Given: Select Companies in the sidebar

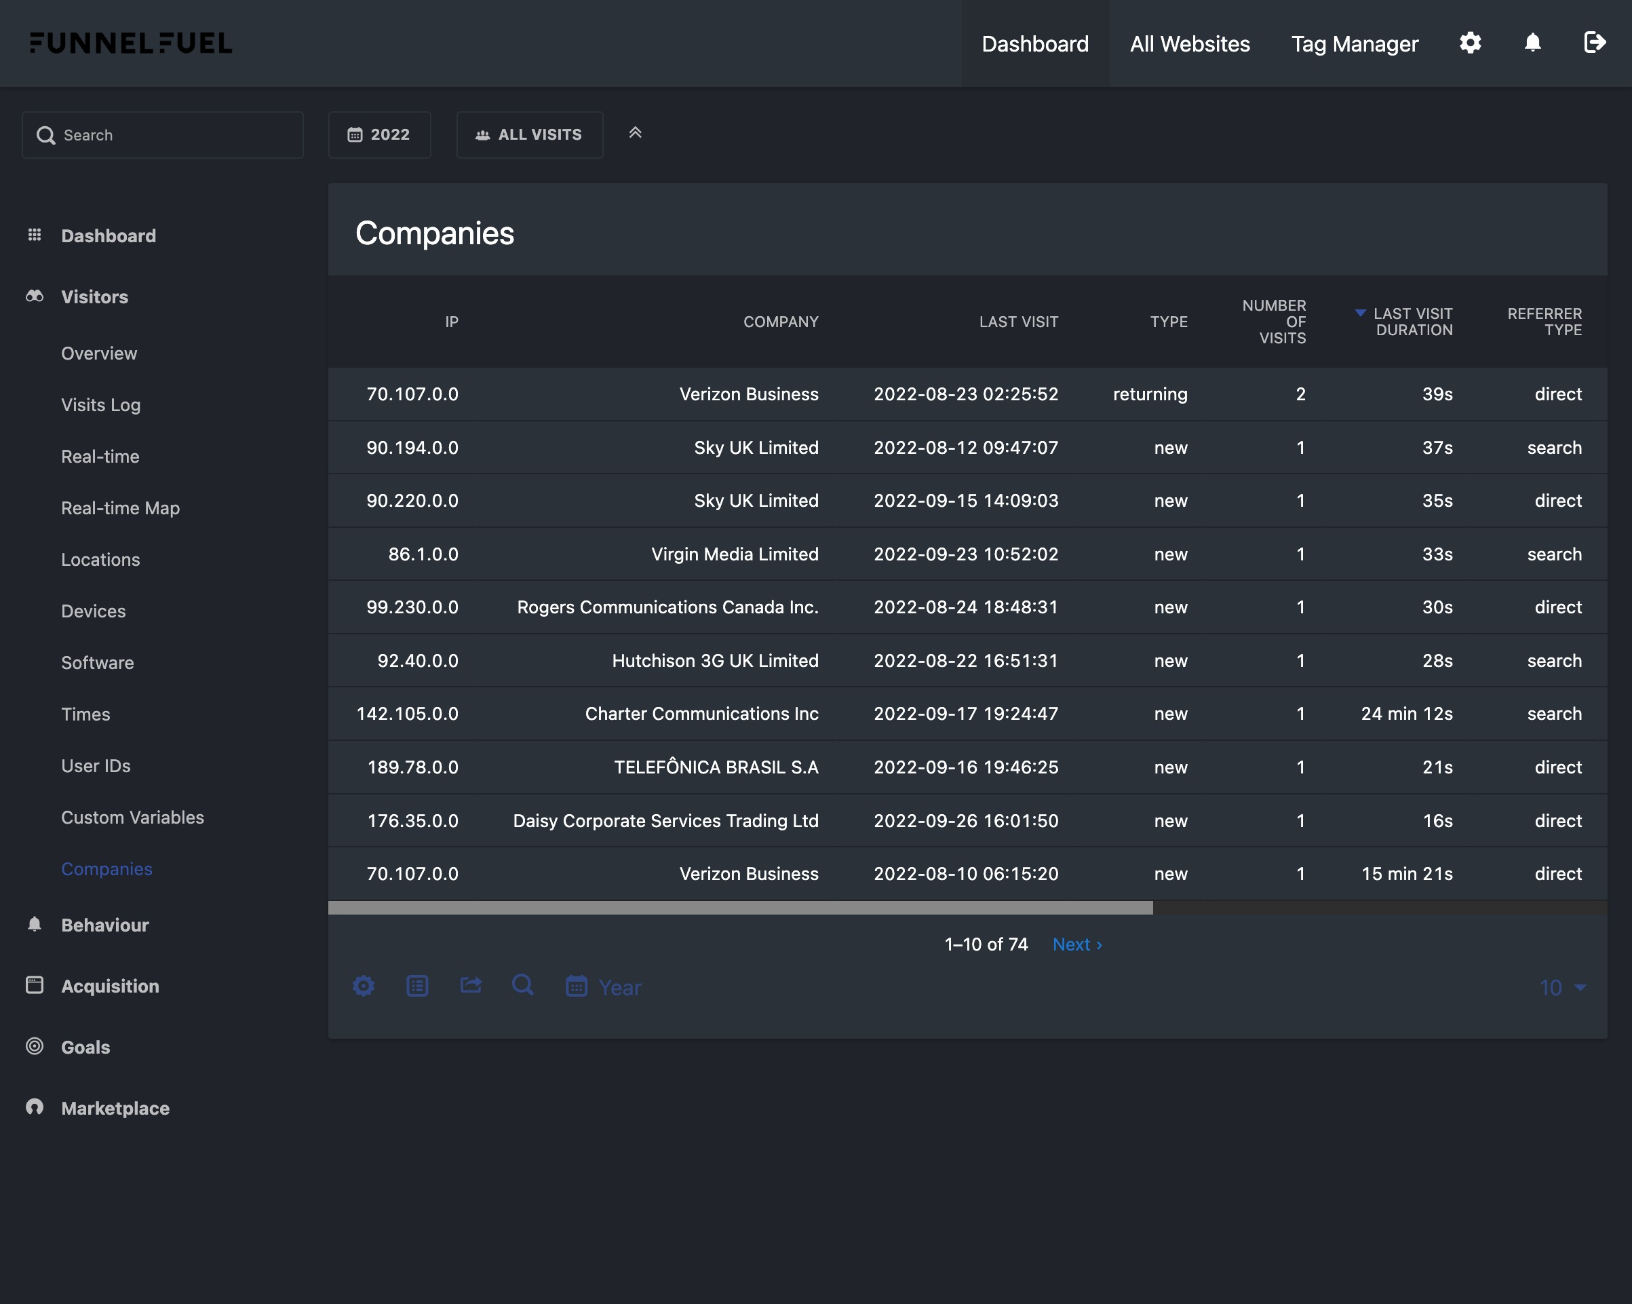Looking at the screenshot, I should (106, 868).
